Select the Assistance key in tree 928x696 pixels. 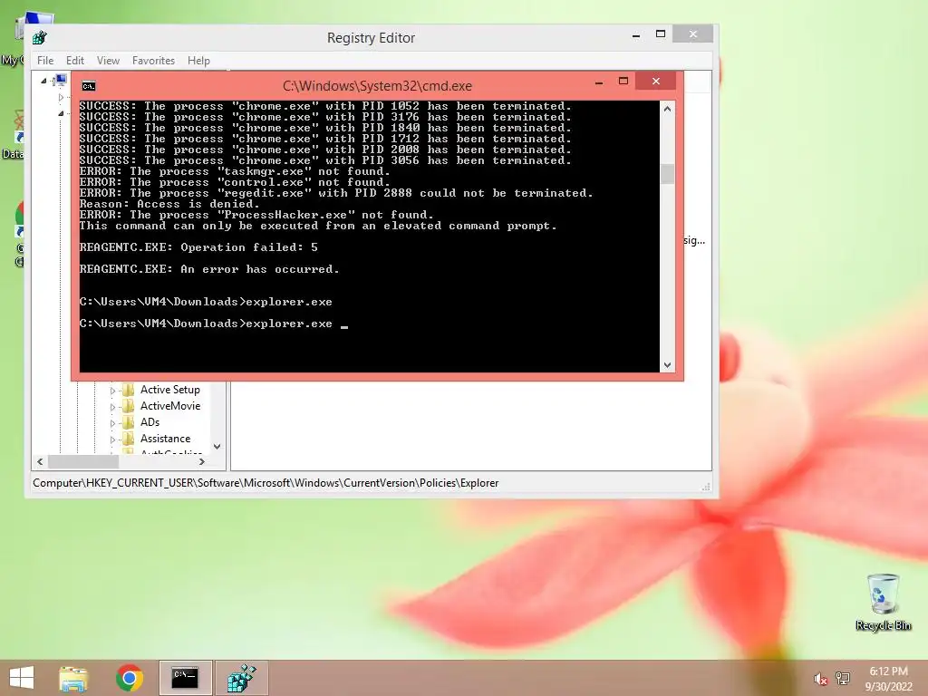[x=165, y=439]
